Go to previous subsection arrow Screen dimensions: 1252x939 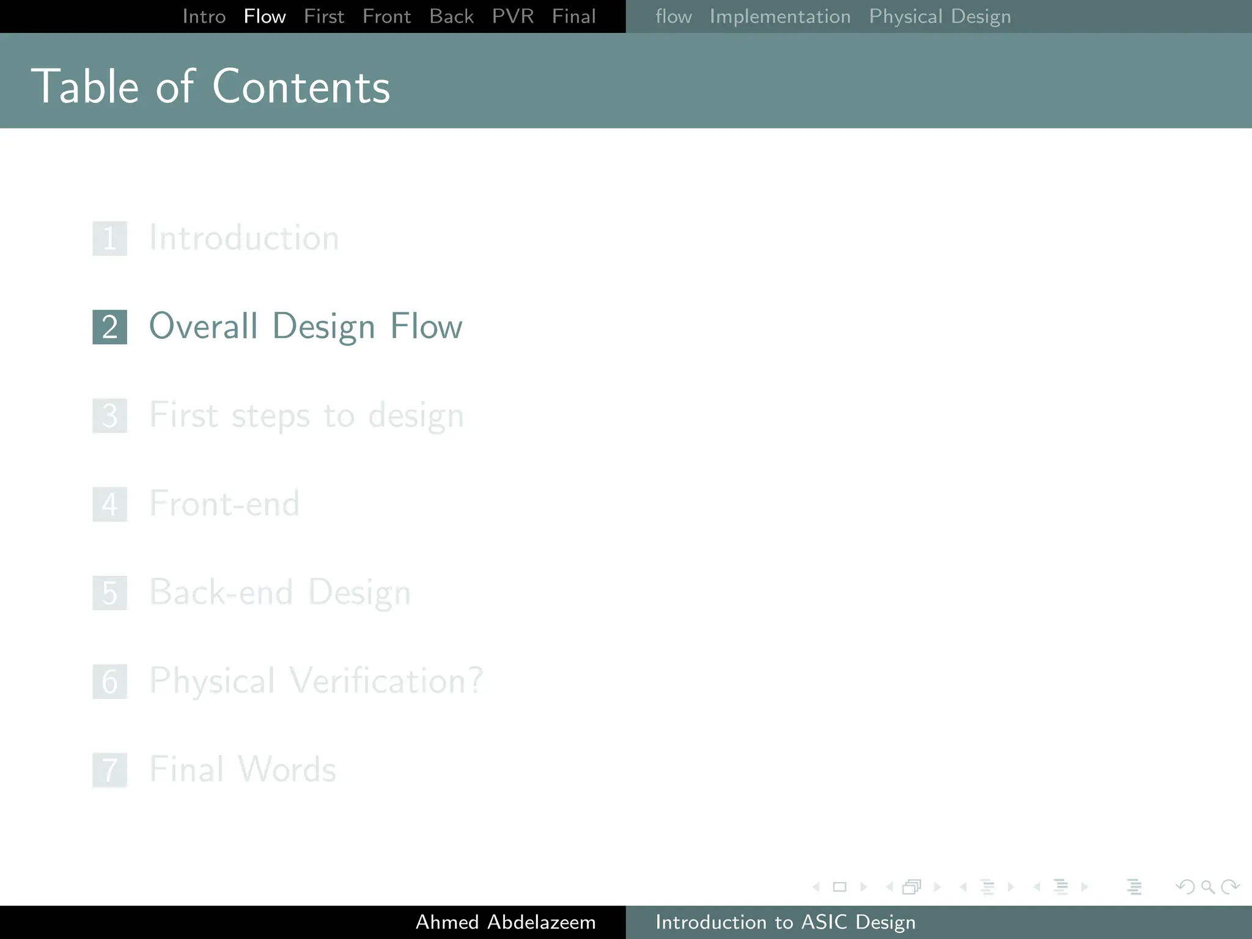963,887
